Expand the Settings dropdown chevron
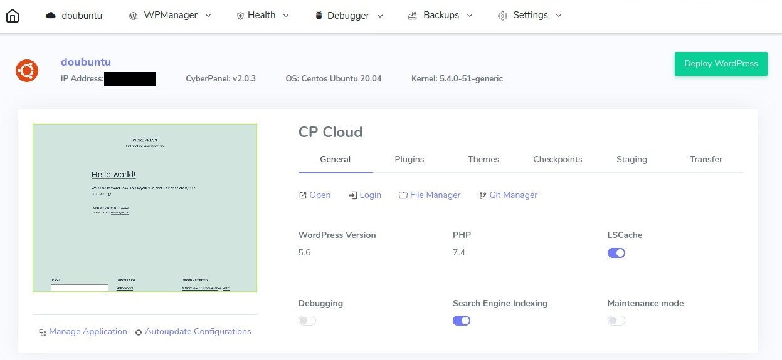The height and width of the screenshot is (360, 782). click(x=559, y=16)
